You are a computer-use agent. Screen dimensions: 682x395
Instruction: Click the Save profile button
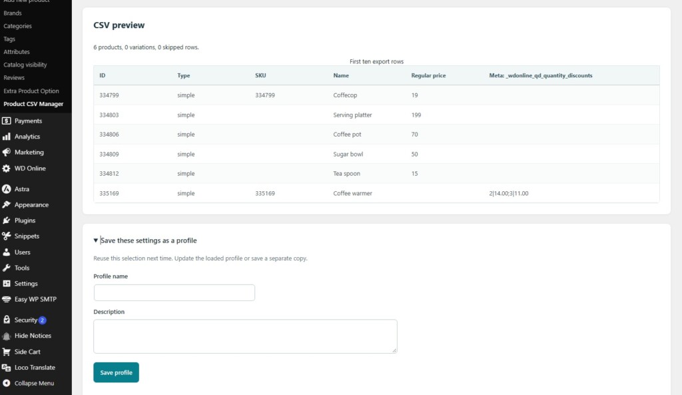[116, 372]
